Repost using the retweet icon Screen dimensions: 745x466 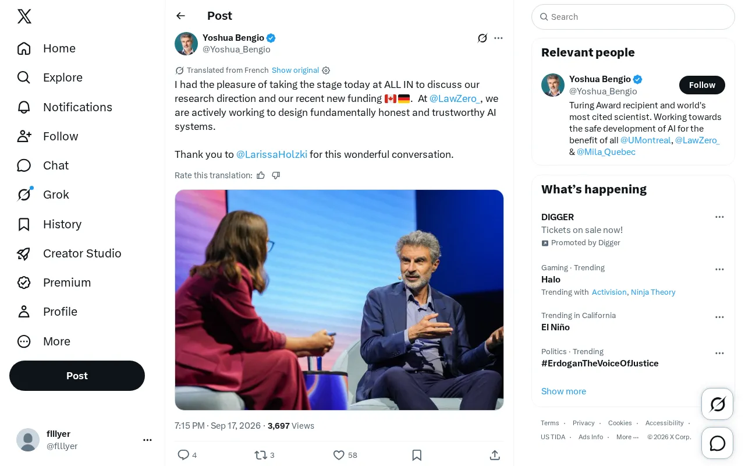pos(261,455)
